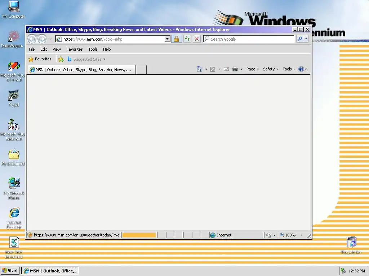
Task: Click the Internet Explorer title bar icon
Action: pos(30,29)
